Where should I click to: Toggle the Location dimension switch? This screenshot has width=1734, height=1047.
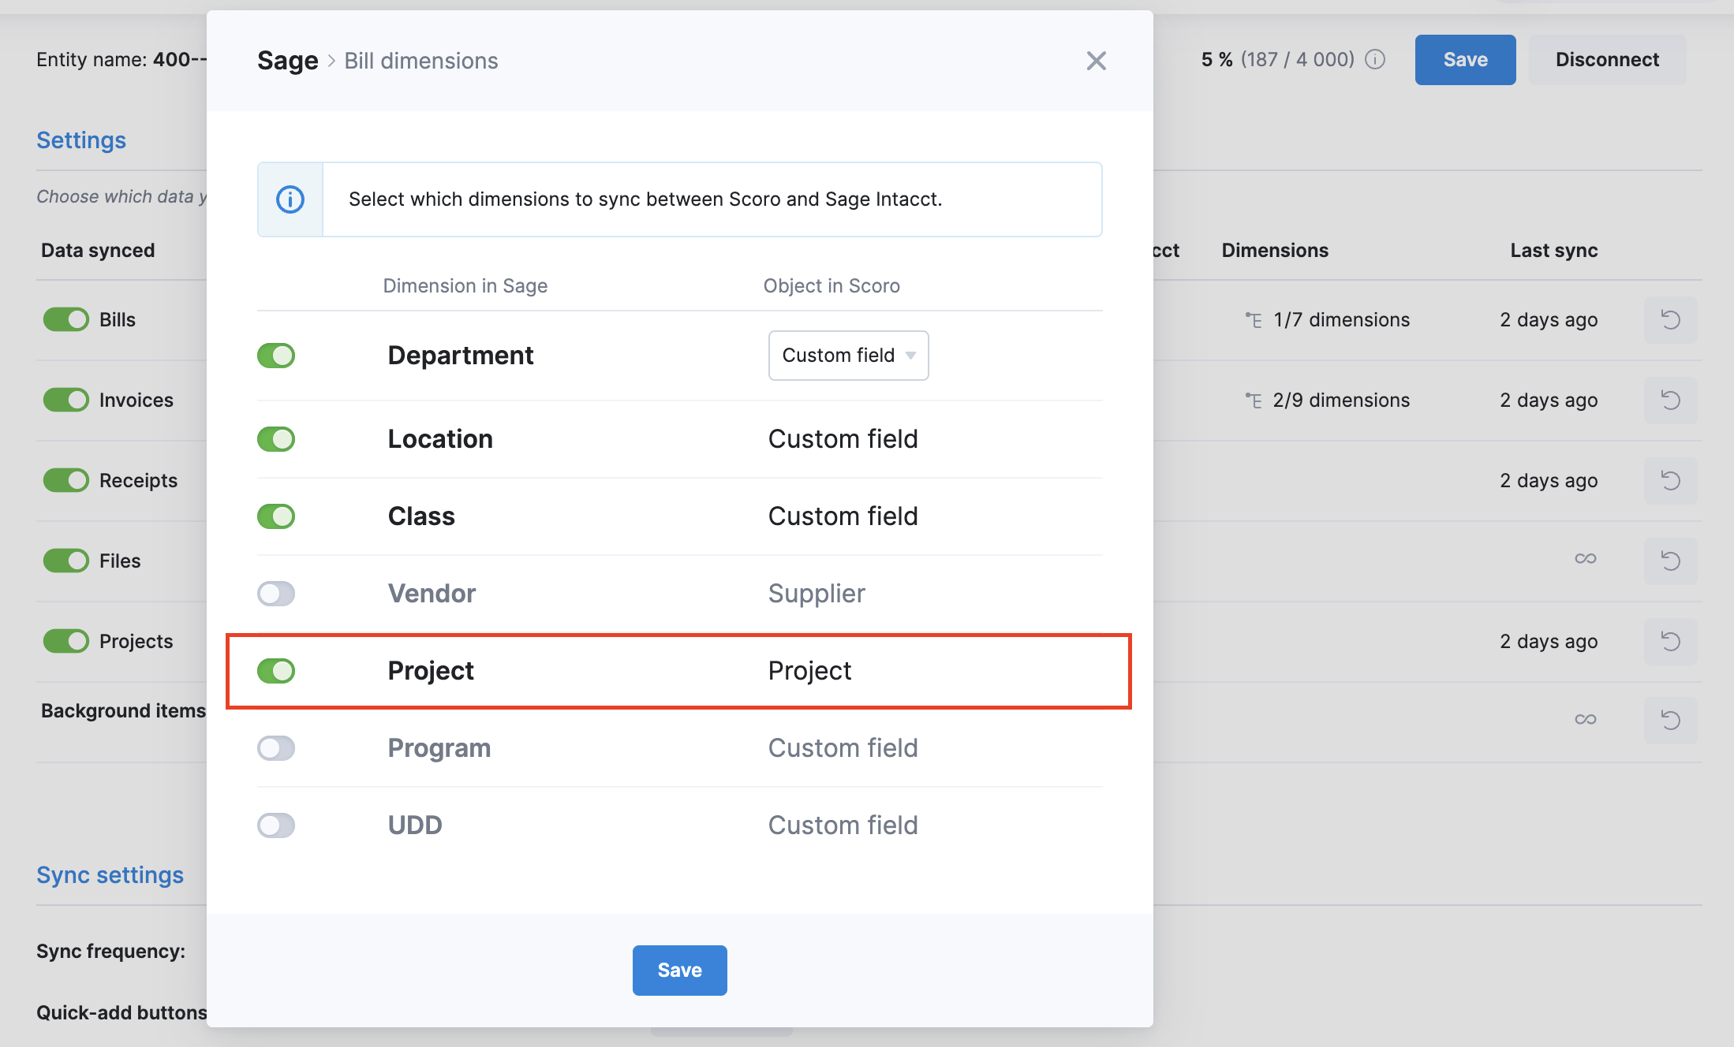pyautogui.click(x=276, y=439)
